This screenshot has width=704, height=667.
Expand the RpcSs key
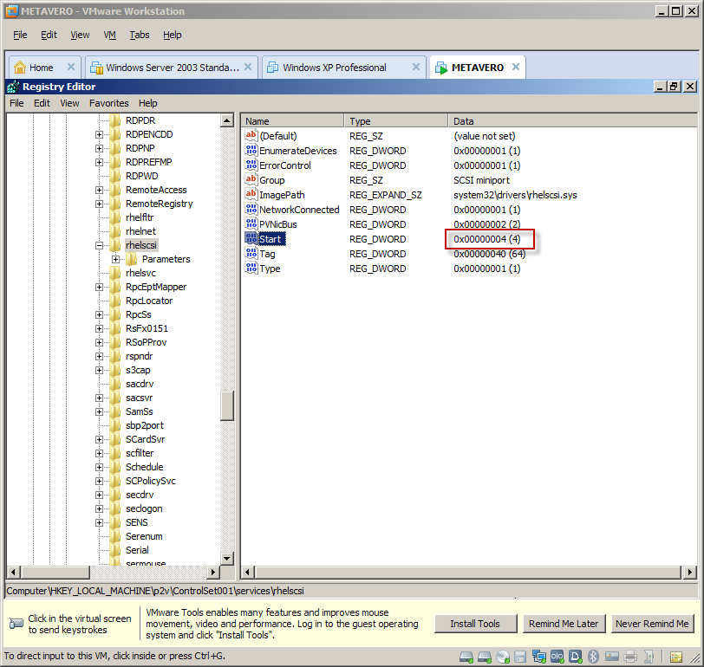point(99,315)
